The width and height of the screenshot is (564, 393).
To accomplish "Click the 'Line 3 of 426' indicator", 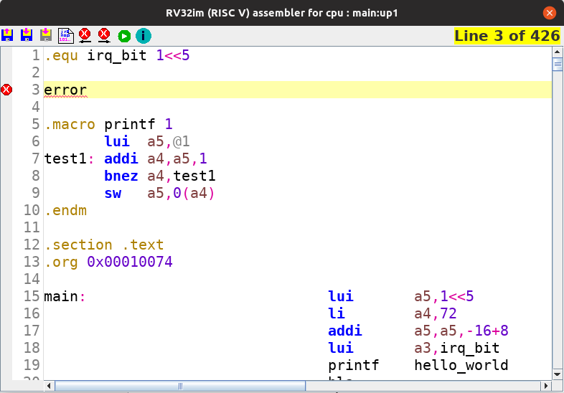I will pos(507,36).
